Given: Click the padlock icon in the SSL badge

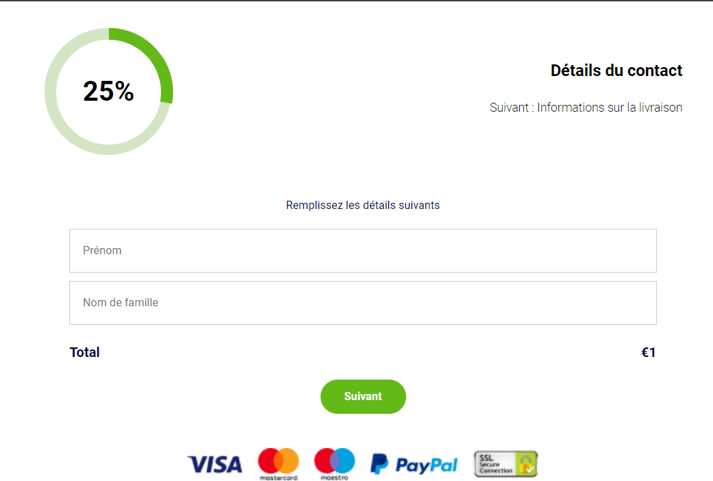Looking at the screenshot, I should [x=527, y=464].
